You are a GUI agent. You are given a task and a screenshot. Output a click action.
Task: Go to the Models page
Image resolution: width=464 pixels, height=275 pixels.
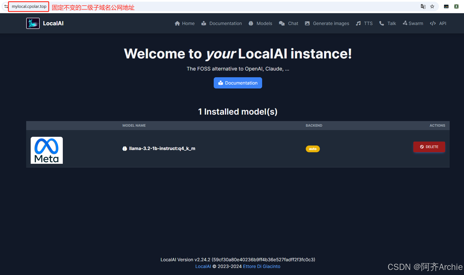[260, 23]
